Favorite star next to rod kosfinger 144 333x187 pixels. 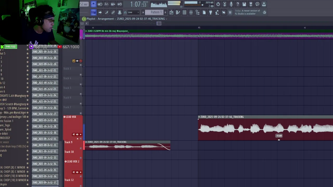(28, 117)
